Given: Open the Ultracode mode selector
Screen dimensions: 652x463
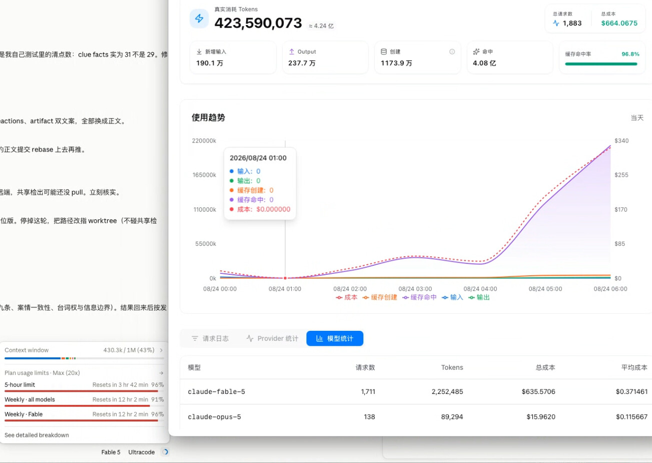Looking at the screenshot, I should click(x=142, y=452).
